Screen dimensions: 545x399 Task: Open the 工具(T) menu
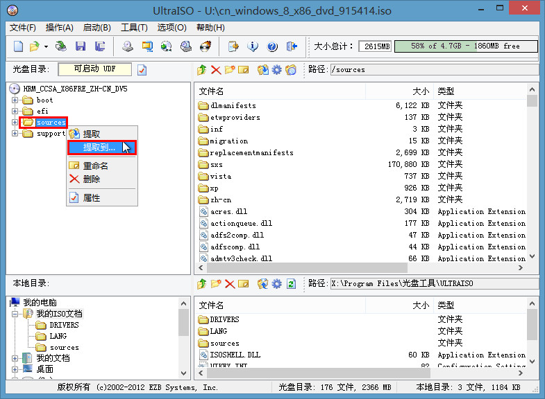(x=134, y=28)
